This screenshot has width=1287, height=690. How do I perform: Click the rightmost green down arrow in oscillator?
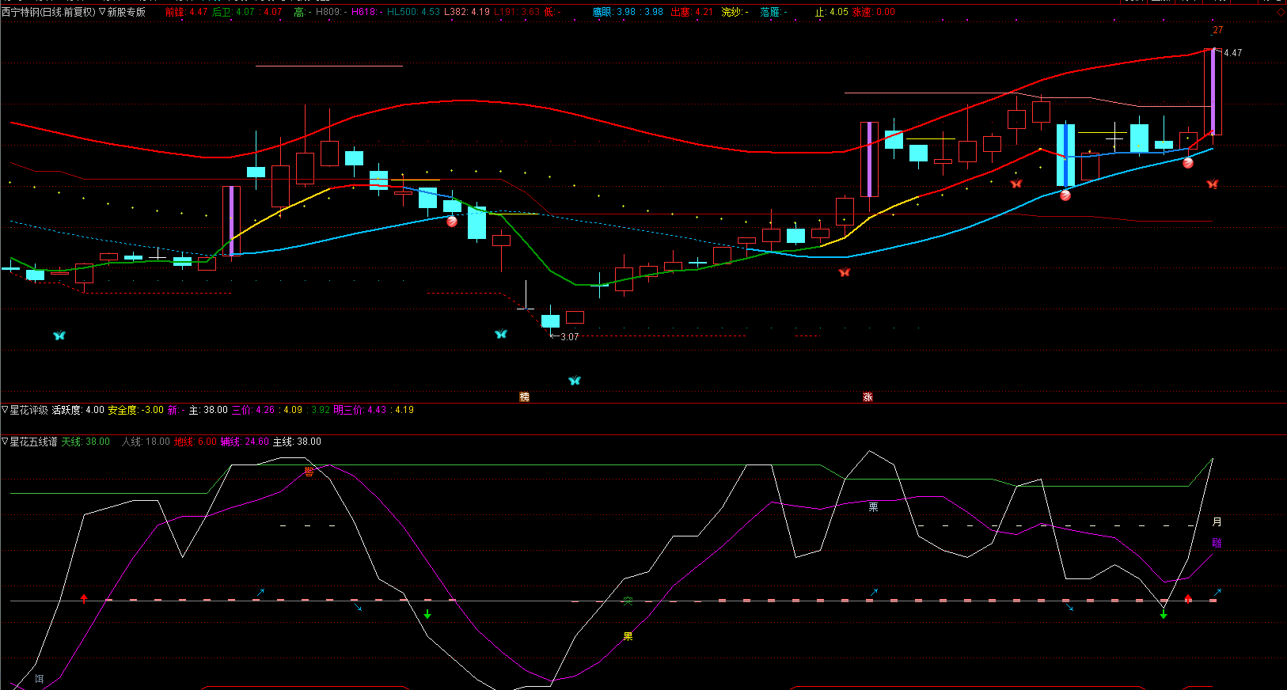tap(1164, 613)
